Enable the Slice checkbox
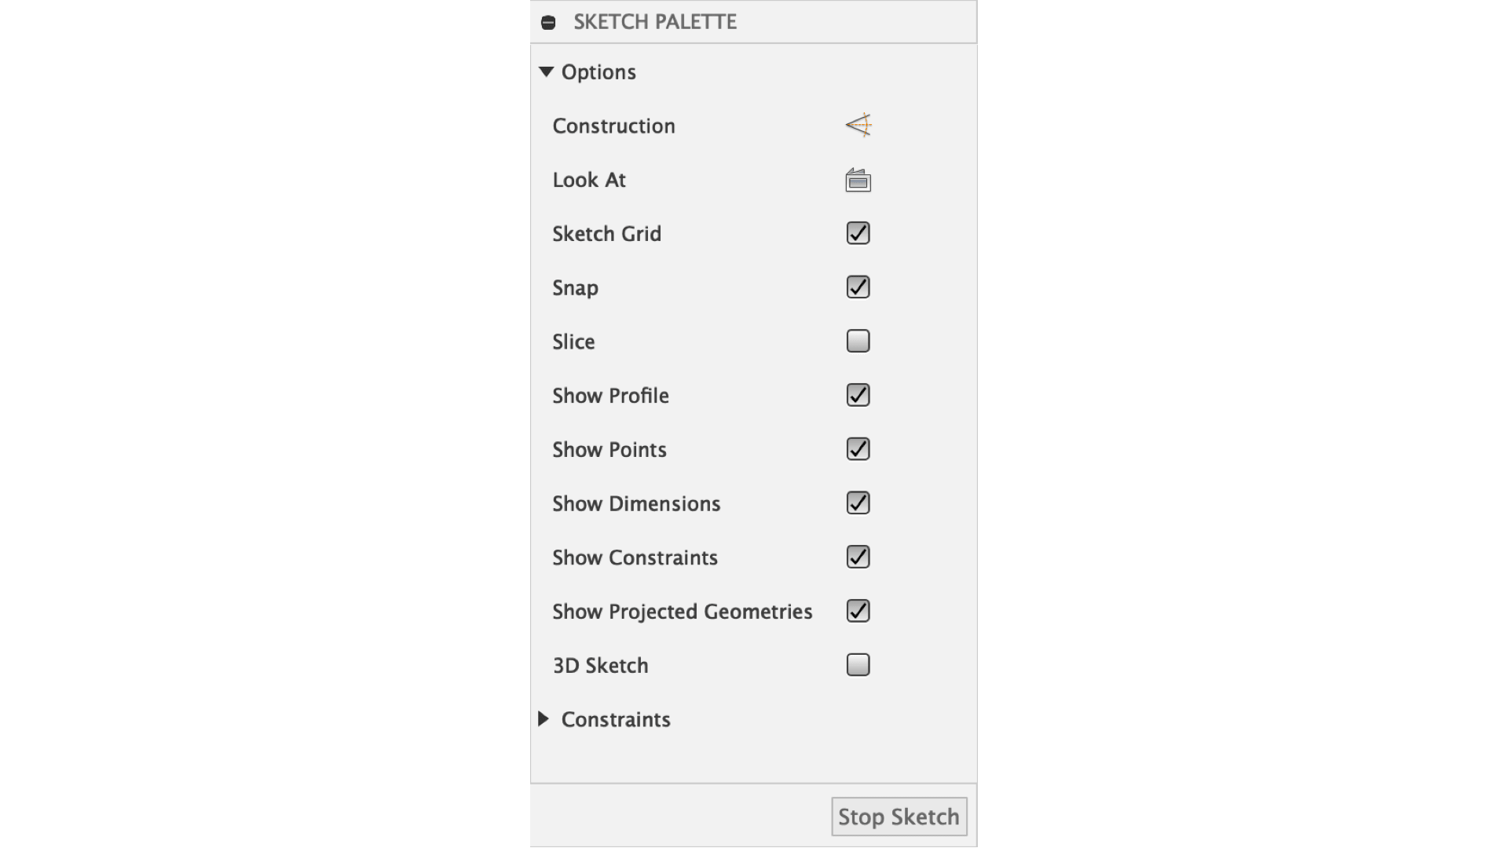The height and width of the screenshot is (848, 1508). (858, 341)
